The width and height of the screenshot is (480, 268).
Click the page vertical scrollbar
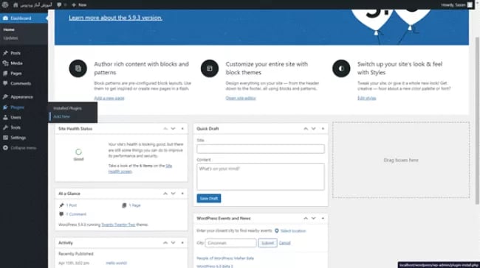pos(477,121)
